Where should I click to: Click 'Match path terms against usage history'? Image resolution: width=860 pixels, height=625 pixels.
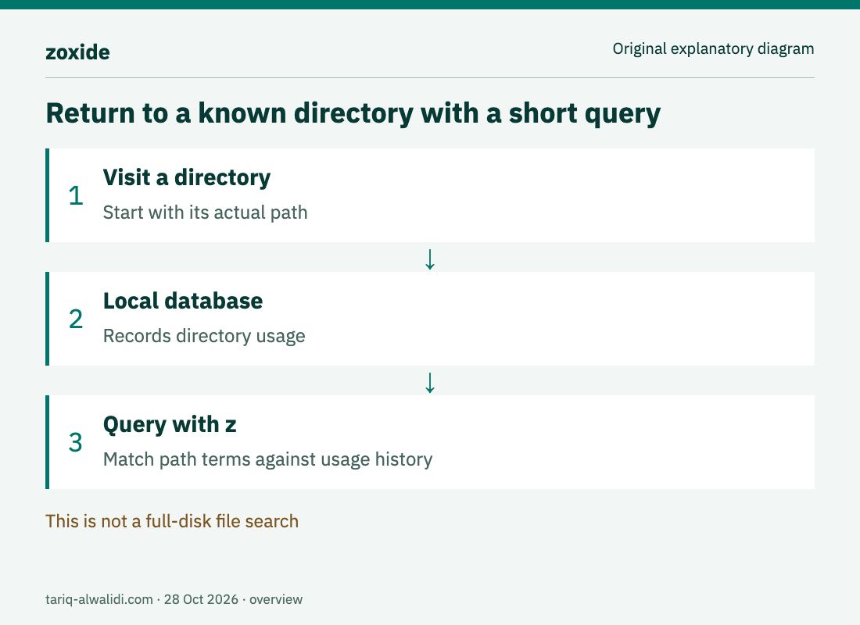(x=267, y=459)
